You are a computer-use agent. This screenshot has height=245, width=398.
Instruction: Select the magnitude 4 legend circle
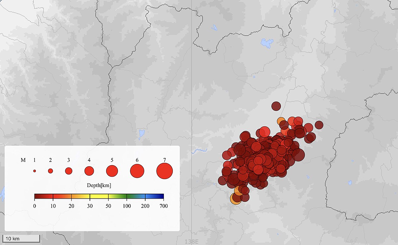pos(89,171)
